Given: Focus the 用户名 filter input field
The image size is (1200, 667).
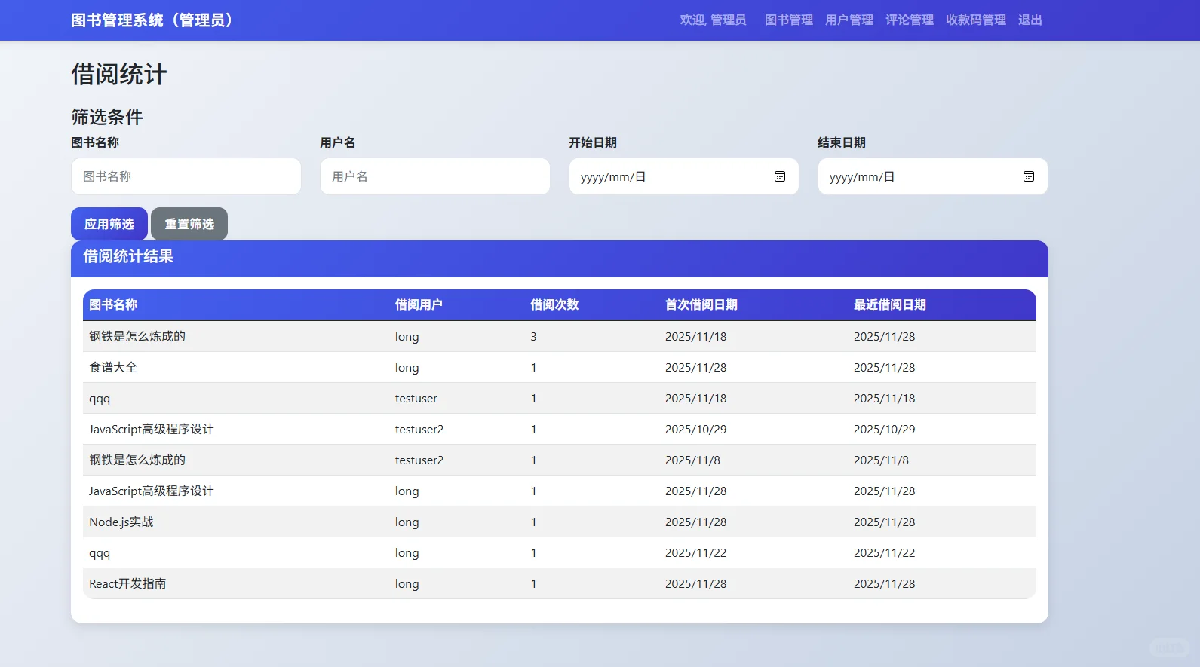Looking at the screenshot, I should (x=435, y=176).
